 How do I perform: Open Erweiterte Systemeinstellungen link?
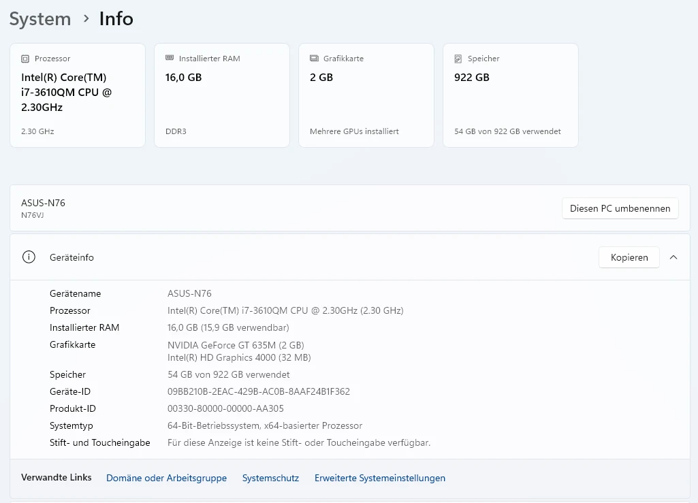pyautogui.click(x=380, y=478)
